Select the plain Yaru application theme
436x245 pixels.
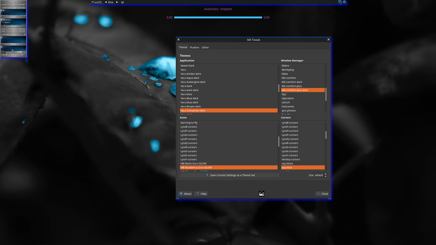coord(229,70)
